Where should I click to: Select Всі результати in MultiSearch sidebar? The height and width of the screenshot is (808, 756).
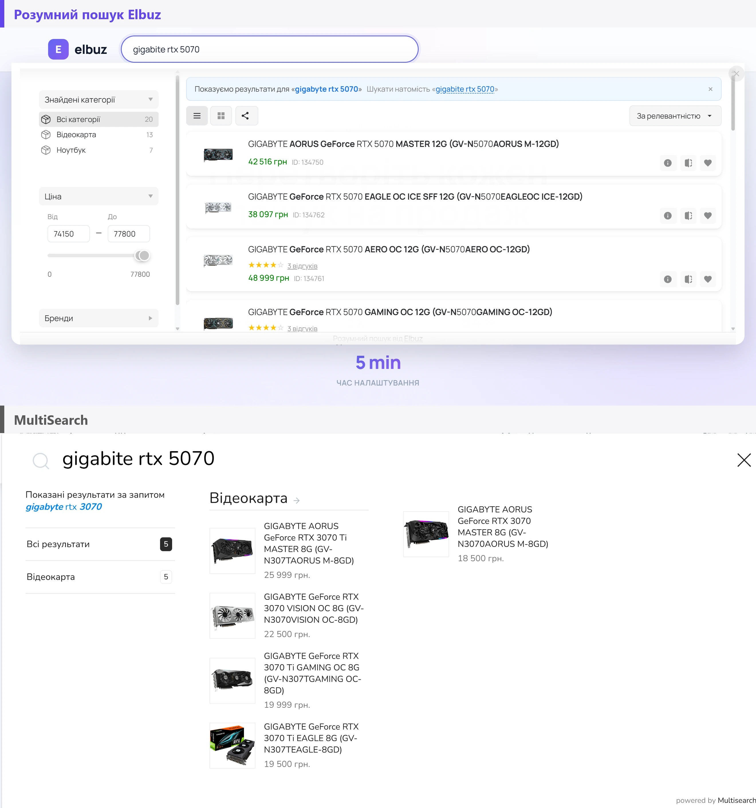pyautogui.click(x=100, y=544)
